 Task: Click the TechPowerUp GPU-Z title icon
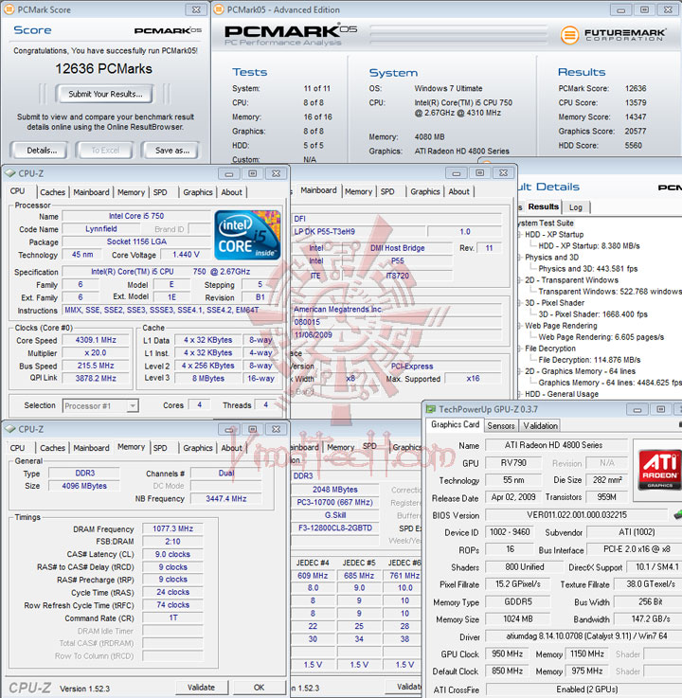pos(430,409)
